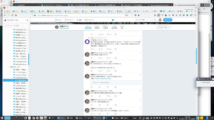Send T-TAKA tweet via direct message icon
The height and width of the screenshot is (120, 214).
point(115,49)
